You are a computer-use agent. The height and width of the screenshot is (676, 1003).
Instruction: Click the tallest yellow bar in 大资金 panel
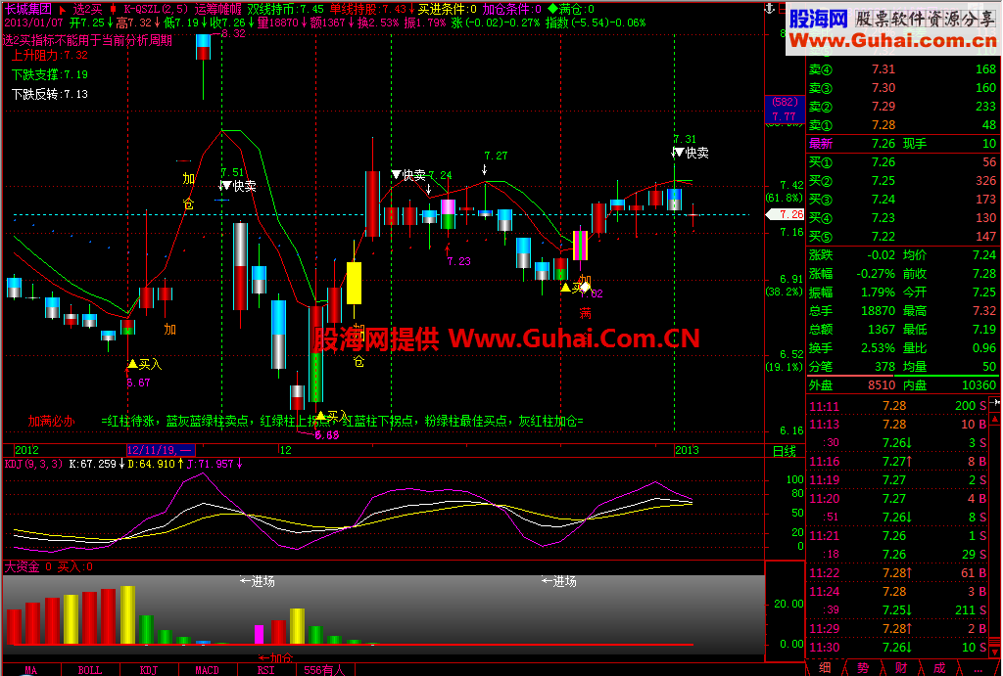click(x=128, y=614)
